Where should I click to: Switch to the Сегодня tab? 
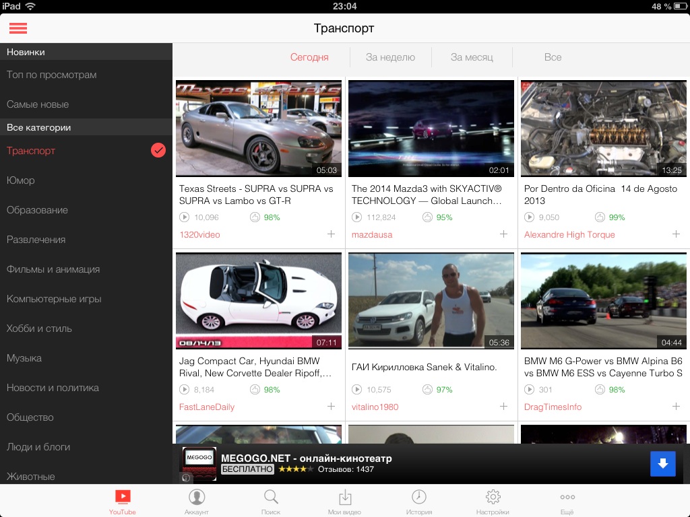pyautogui.click(x=309, y=57)
